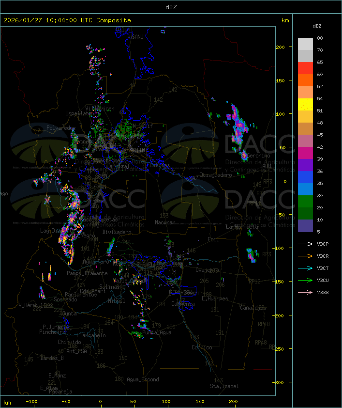Click the dBZ title at top center

pyautogui.click(x=171, y=7)
